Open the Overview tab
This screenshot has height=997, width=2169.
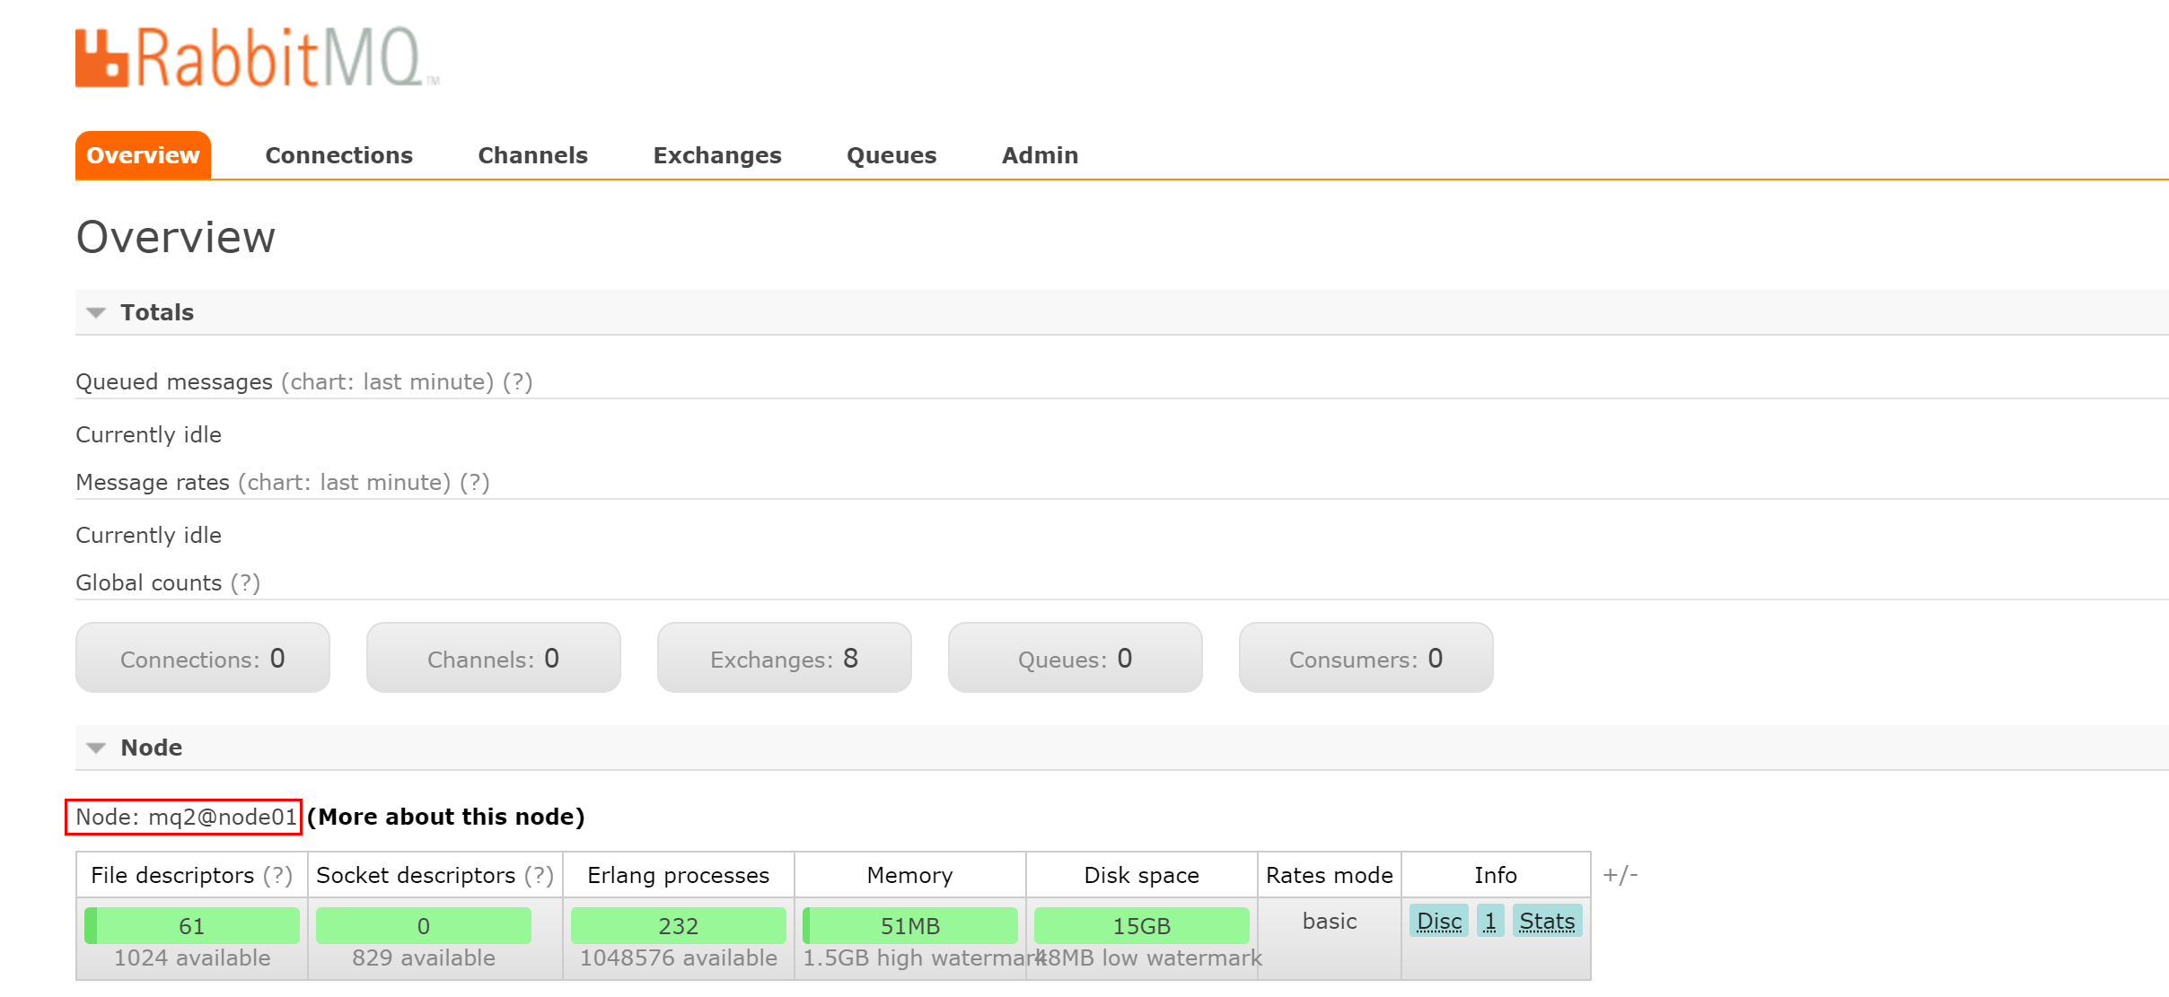point(143,155)
